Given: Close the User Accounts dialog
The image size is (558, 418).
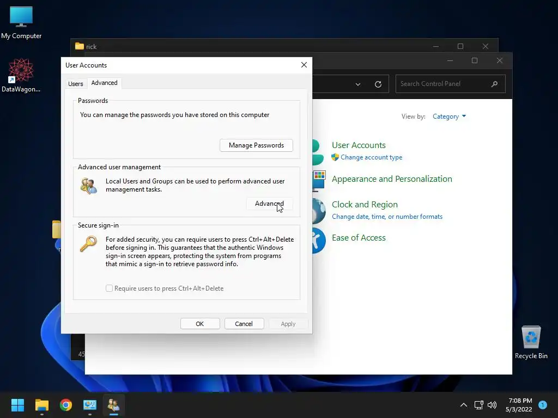Looking at the screenshot, I should tap(304, 65).
